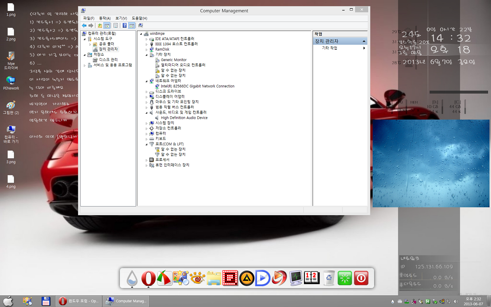Open the 보기(V) menu

click(x=121, y=18)
